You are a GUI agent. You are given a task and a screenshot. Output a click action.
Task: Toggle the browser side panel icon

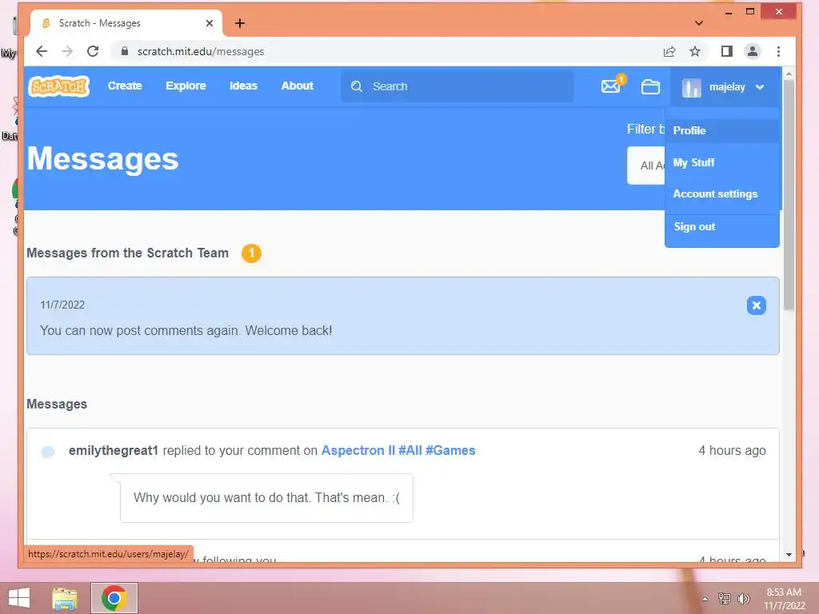[726, 51]
